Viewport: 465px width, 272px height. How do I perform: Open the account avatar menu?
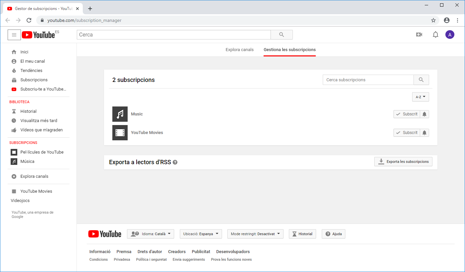(x=450, y=34)
